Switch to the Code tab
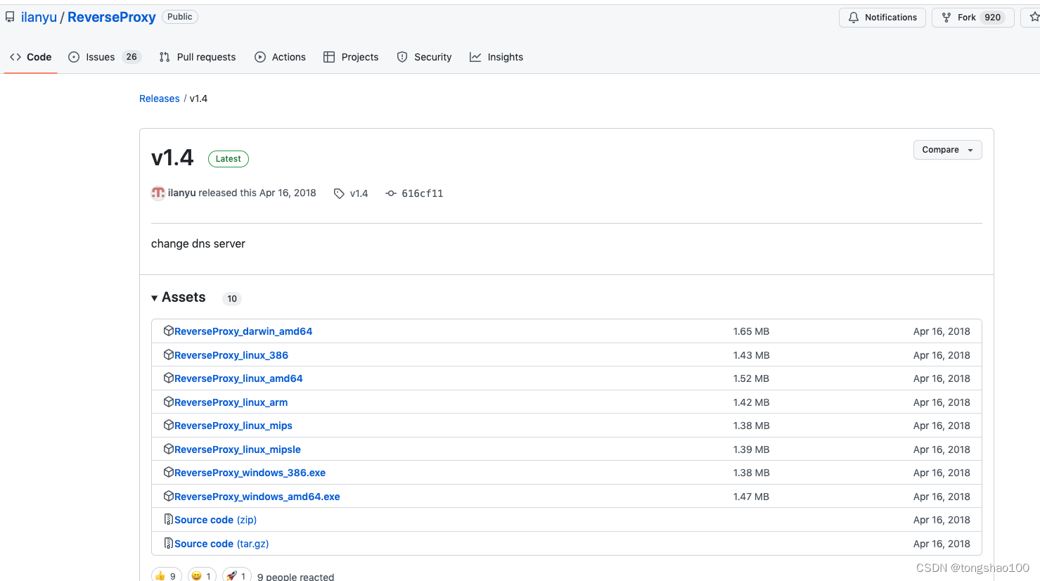This screenshot has width=1040, height=581. [31, 57]
